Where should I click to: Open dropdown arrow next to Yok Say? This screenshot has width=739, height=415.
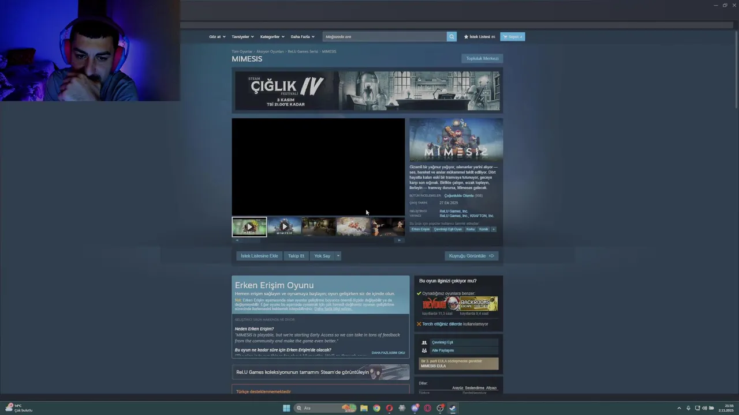tap(338, 256)
